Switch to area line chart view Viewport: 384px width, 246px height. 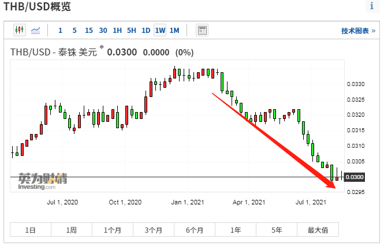[x=35, y=31]
